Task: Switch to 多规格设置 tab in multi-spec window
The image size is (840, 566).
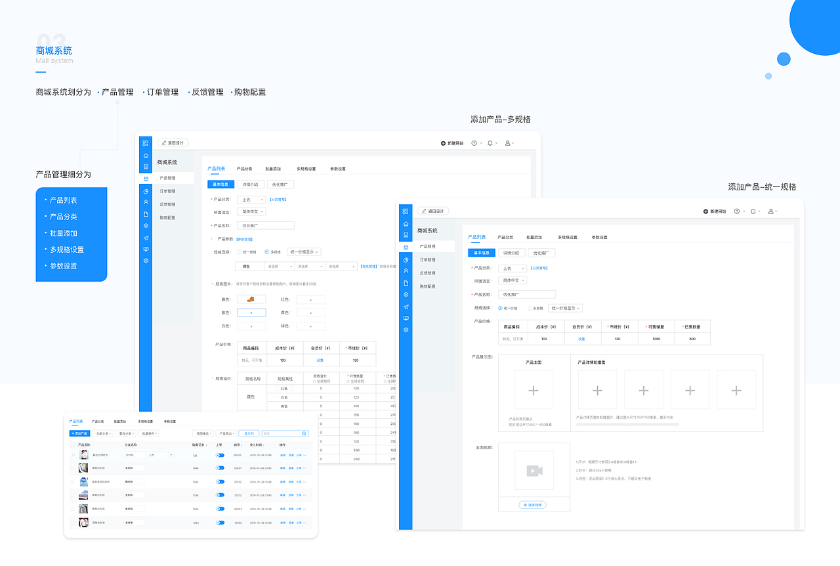Action: [x=306, y=169]
